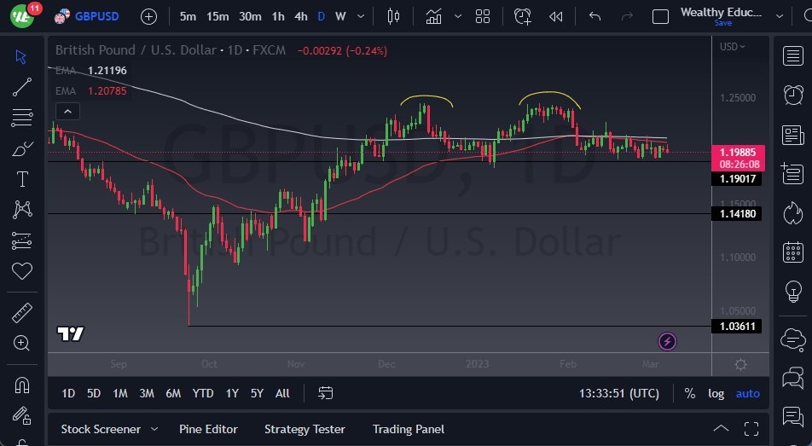Set the chart range to YTD
This screenshot has height=446, width=812.
click(203, 393)
